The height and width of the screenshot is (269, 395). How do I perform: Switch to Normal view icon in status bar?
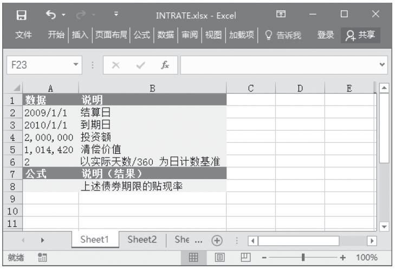pos(192,258)
